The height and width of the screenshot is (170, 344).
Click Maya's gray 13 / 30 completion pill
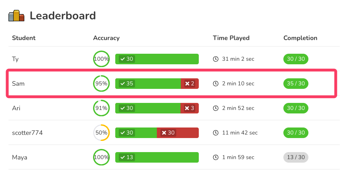tap(296, 157)
